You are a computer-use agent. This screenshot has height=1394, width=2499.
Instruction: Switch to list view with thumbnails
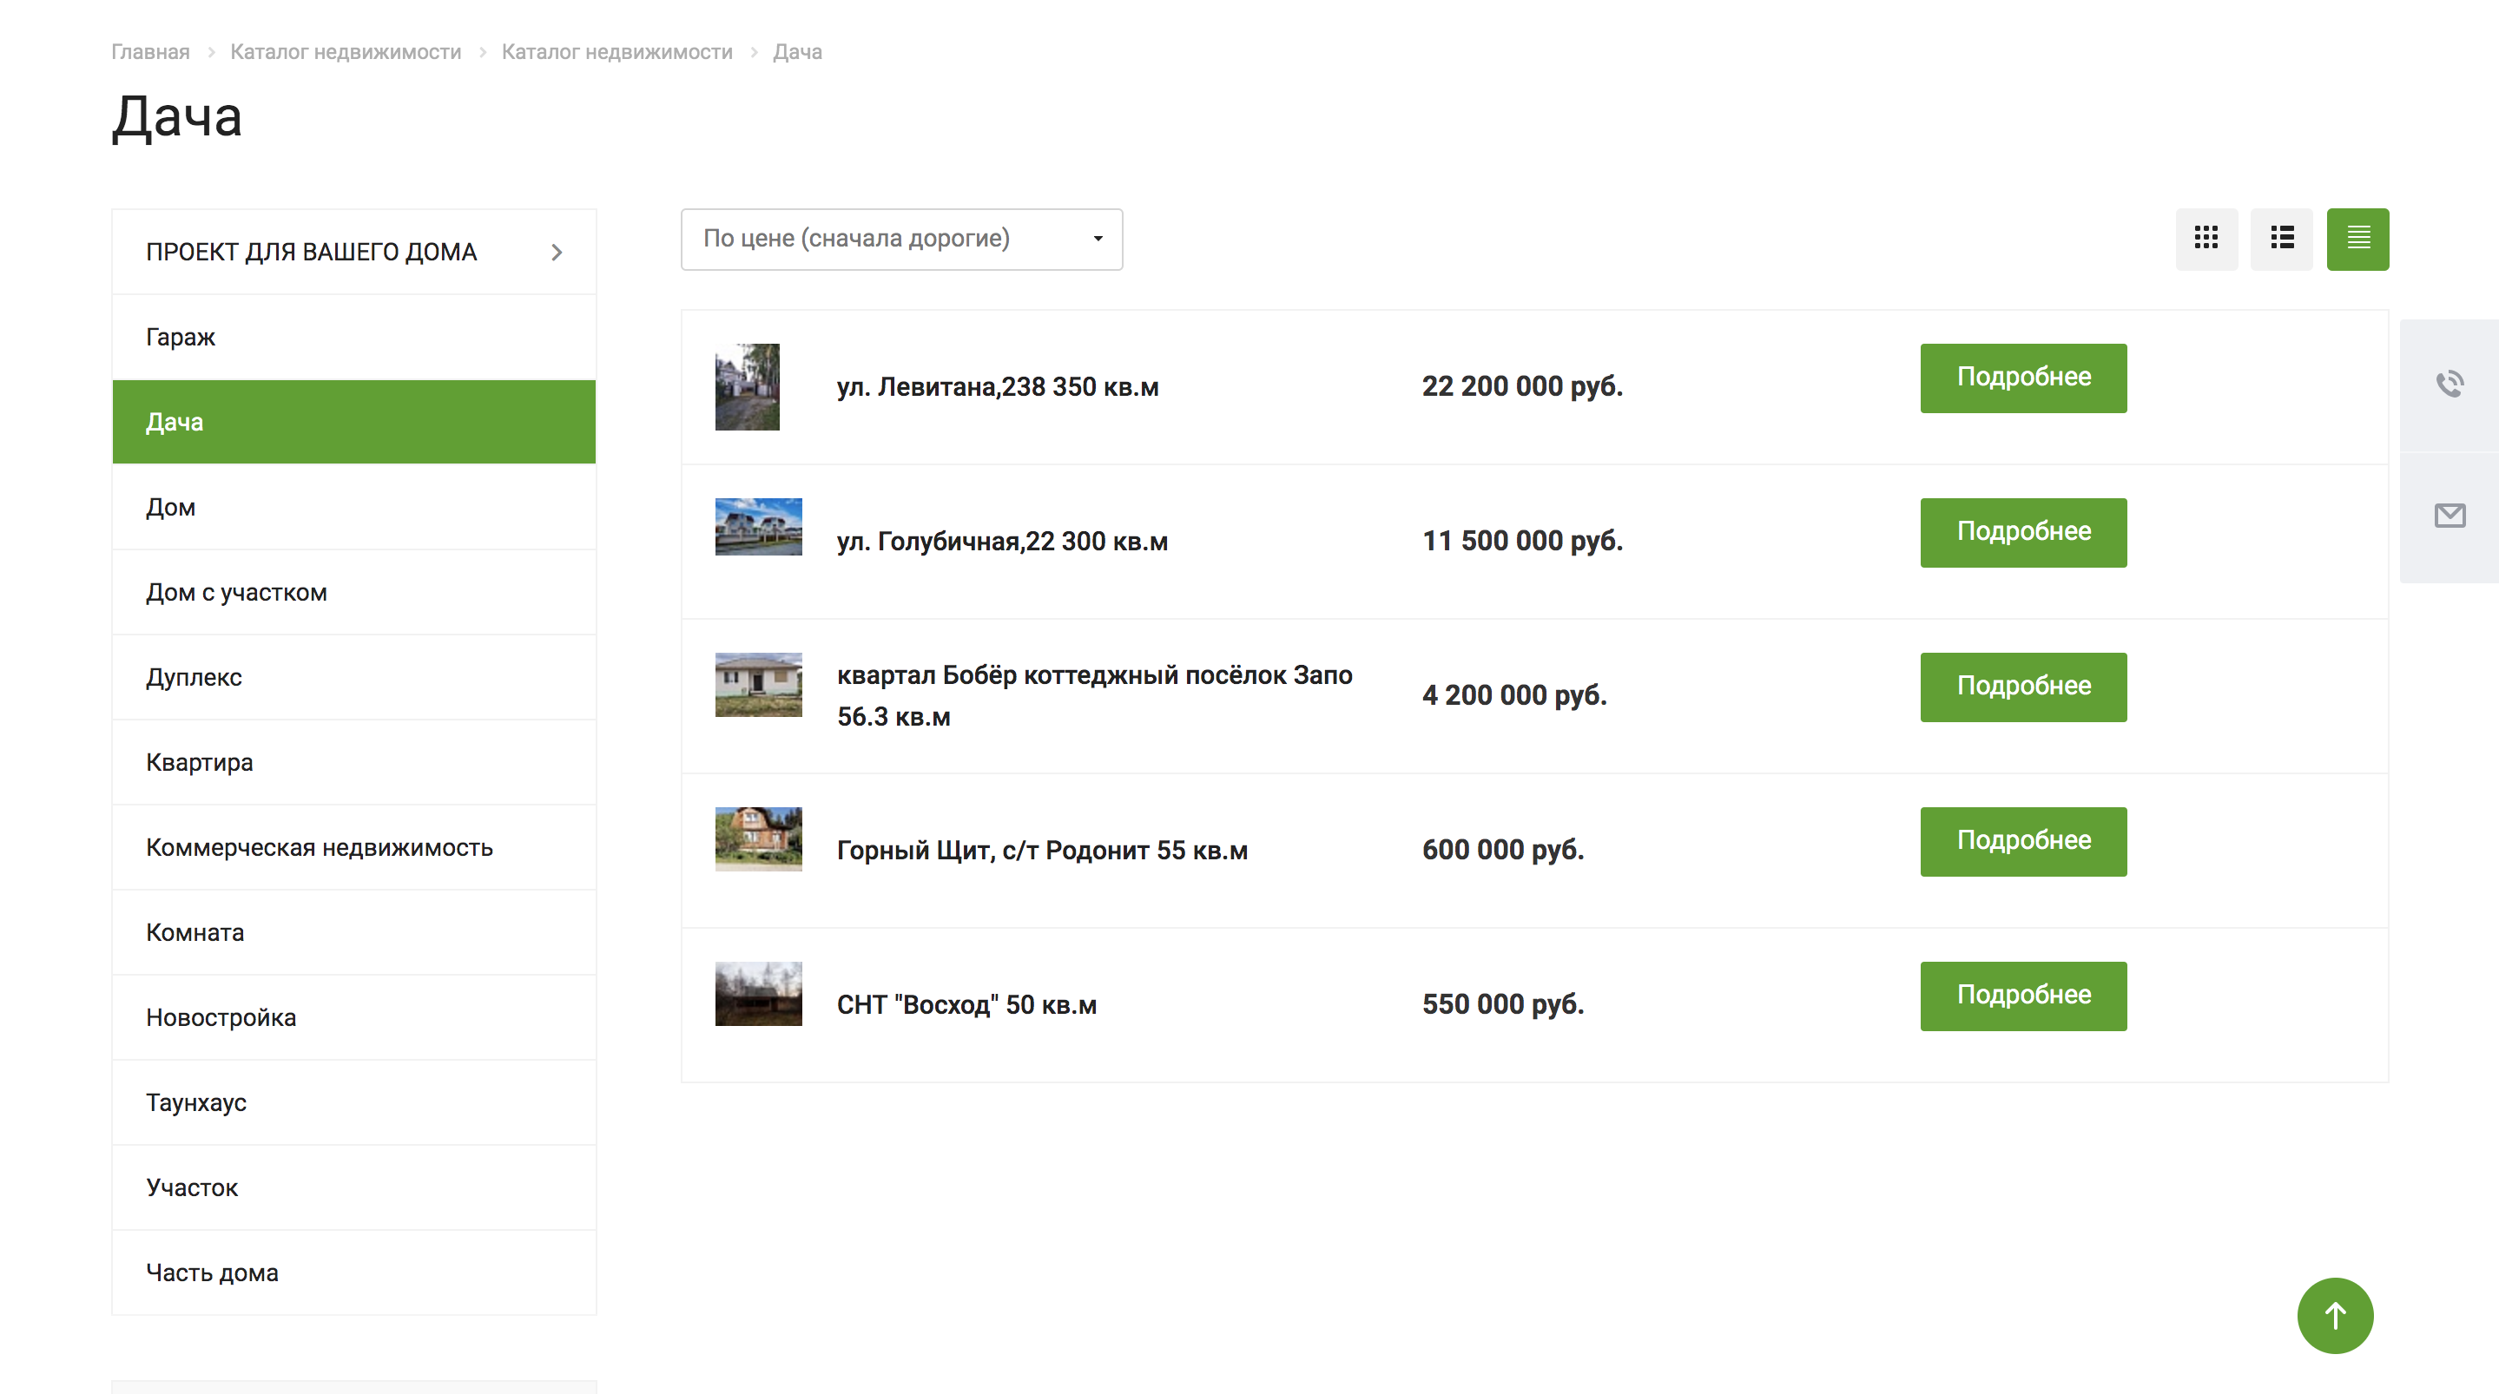coord(2281,239)
